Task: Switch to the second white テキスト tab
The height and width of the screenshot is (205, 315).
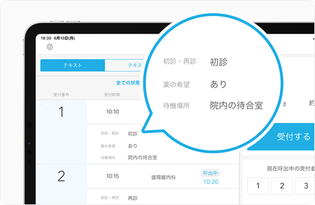Action: click(x=124, y=65)
